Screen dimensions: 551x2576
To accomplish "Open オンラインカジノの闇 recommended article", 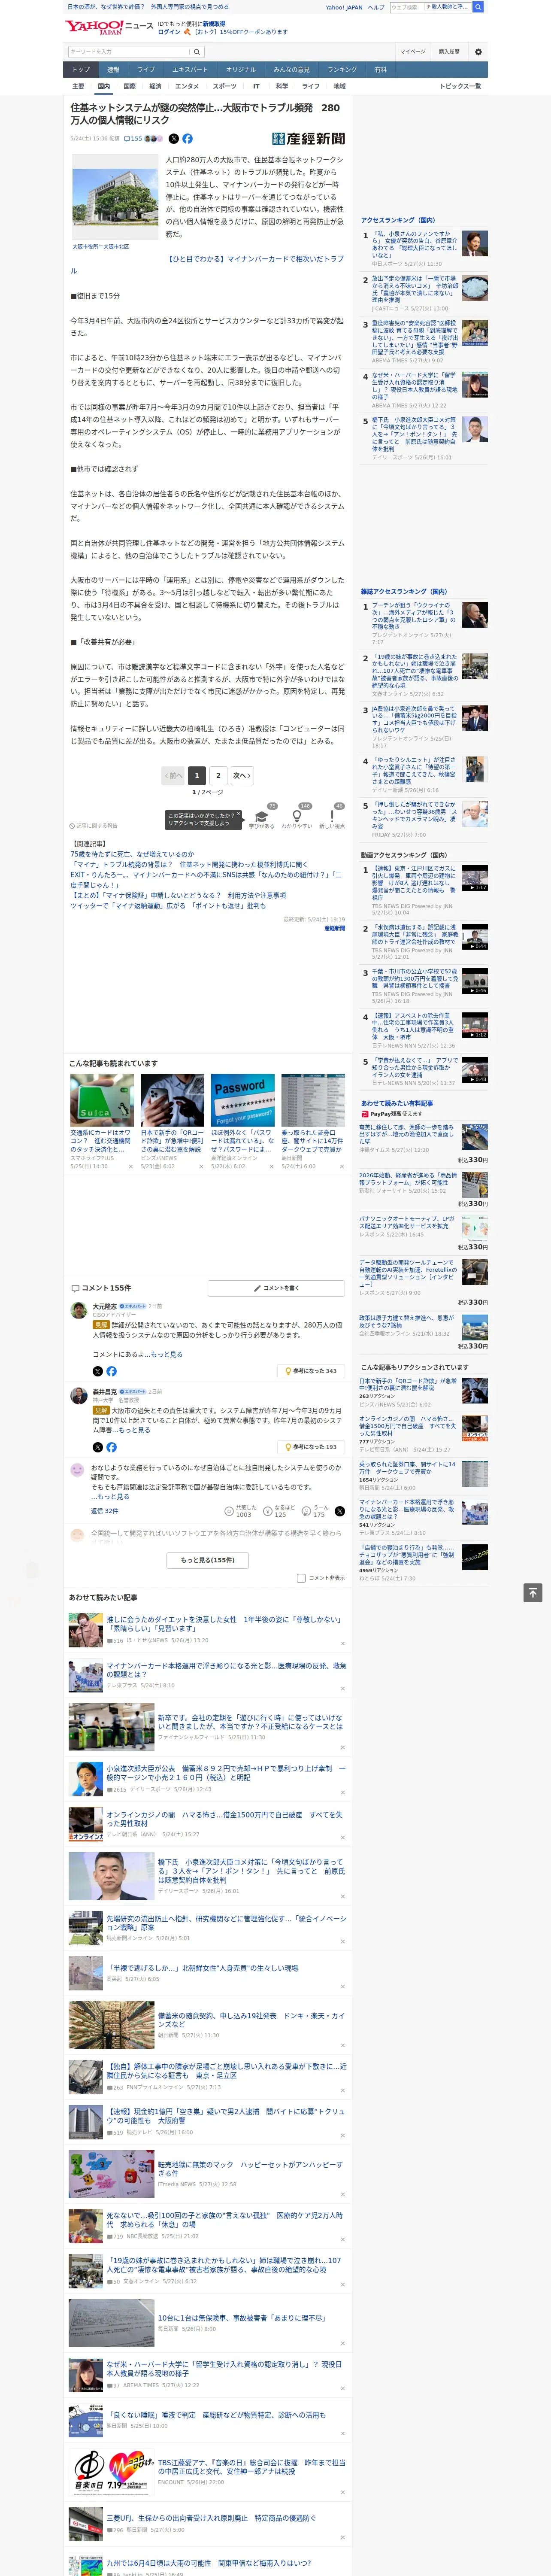I will point(224,1819).
